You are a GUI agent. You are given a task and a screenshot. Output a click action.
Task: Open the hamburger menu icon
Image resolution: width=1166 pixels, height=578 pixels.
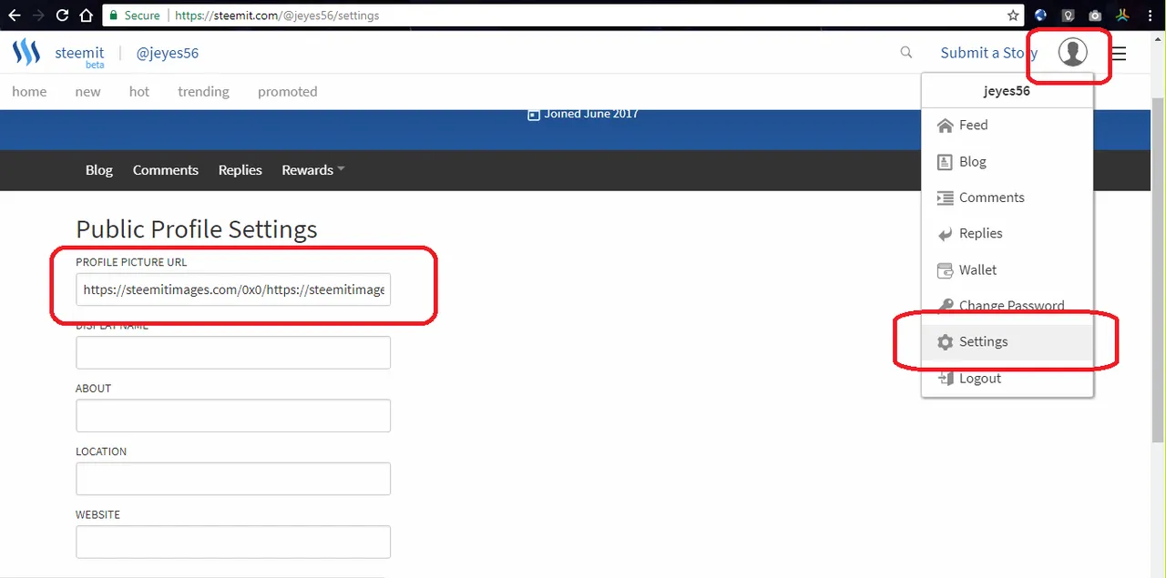point(1119,54)
